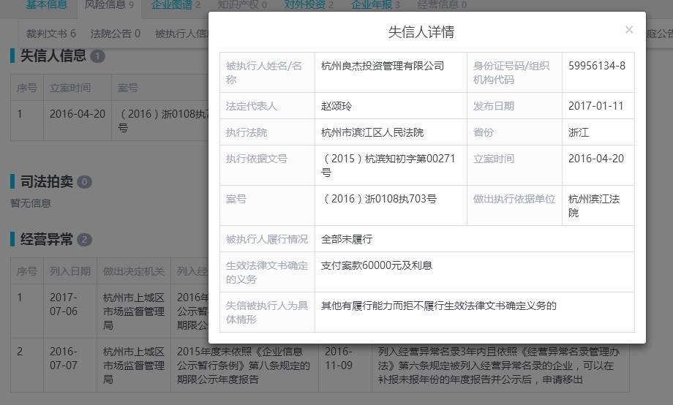673x405 pixels.
Task: Select the 知识产权 tab
Action: coord(242,5)
